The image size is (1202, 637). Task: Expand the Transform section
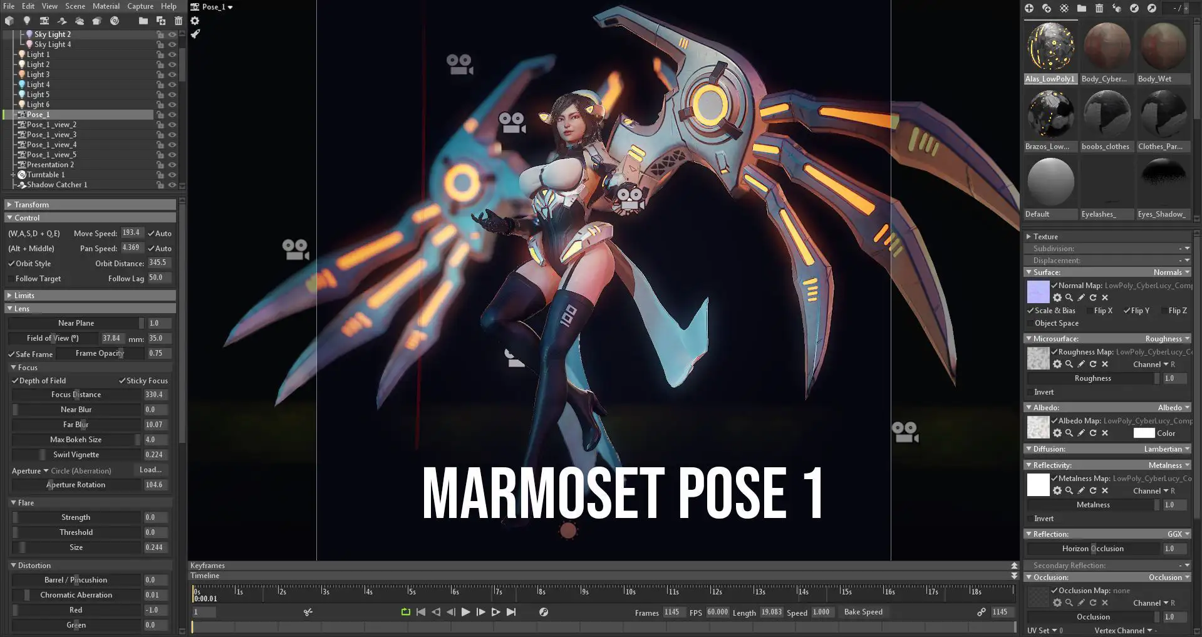pyautogui.click(x=9, y=205)
